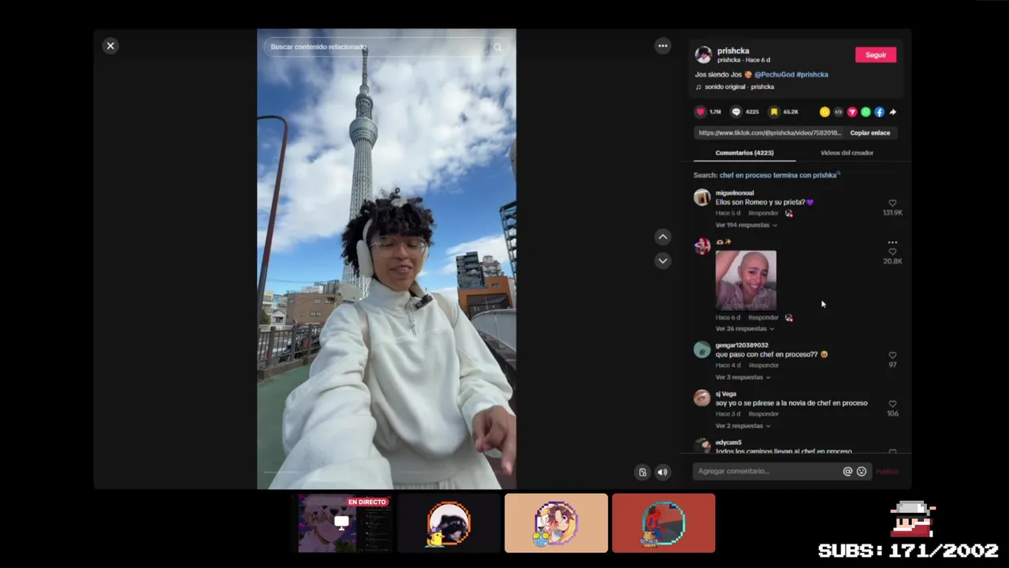Open the video more-options ellipsis menu
Screen dimensions: 1009x568
coord(663,46)
